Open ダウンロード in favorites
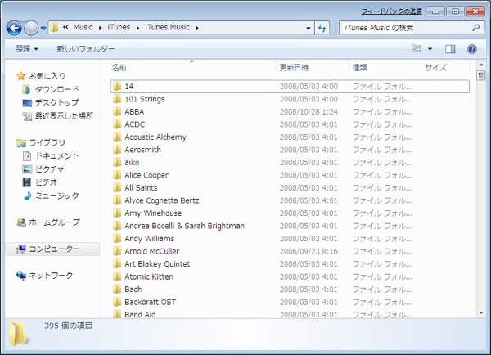The height and width of the screenshot is (355, 491). pyautogui.click(x=57, y=89)
